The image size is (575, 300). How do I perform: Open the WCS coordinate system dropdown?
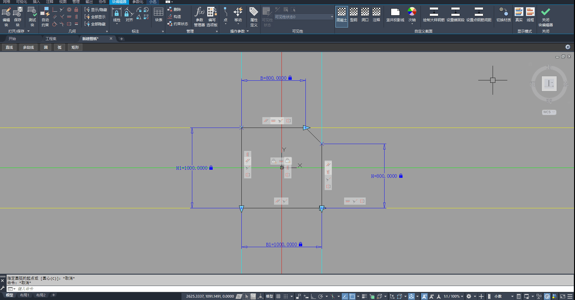click(x=549, y=112)
